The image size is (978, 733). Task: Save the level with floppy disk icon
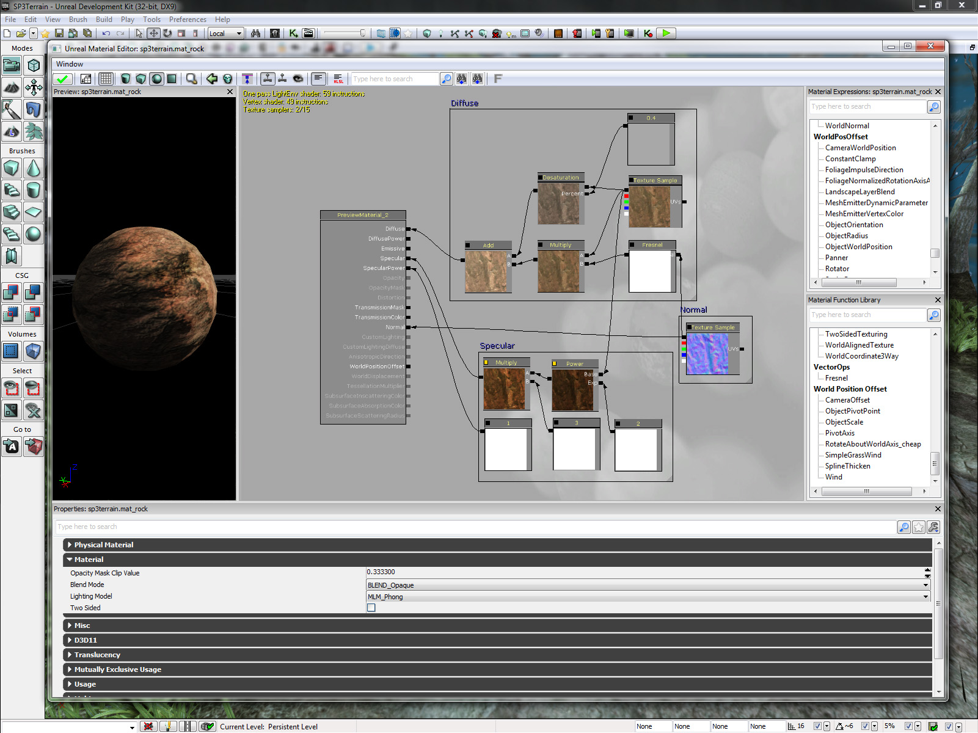[x=59, y=34]
